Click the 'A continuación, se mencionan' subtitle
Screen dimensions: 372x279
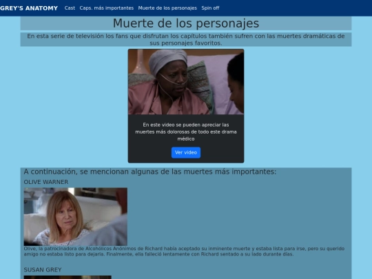pyautogui.click(x=150, y=172)
